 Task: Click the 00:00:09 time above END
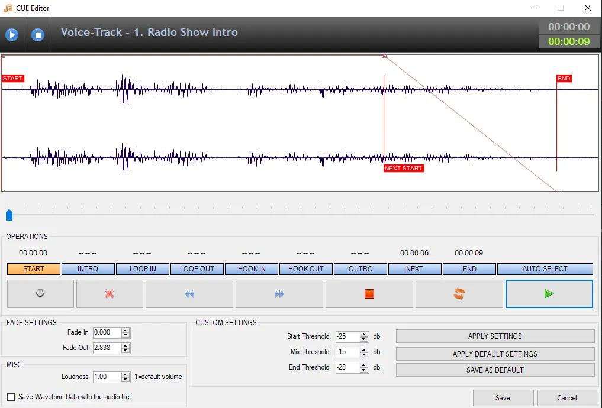coord(469,253)
